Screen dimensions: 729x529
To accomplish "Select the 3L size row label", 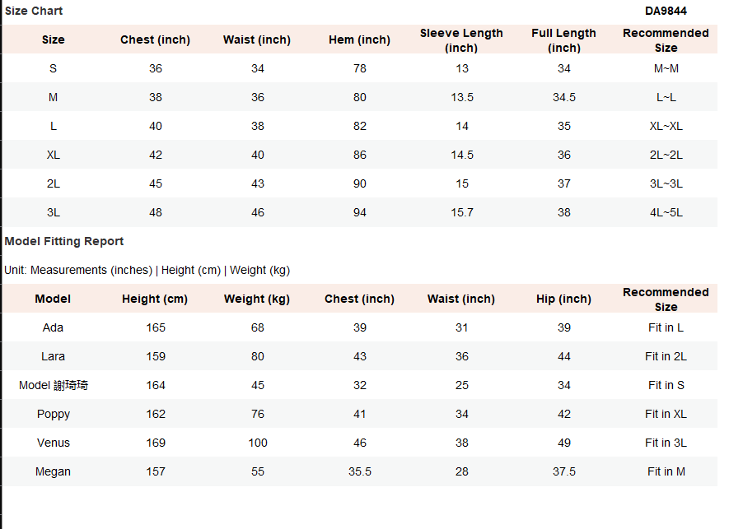I will click(x=53, y=212).
